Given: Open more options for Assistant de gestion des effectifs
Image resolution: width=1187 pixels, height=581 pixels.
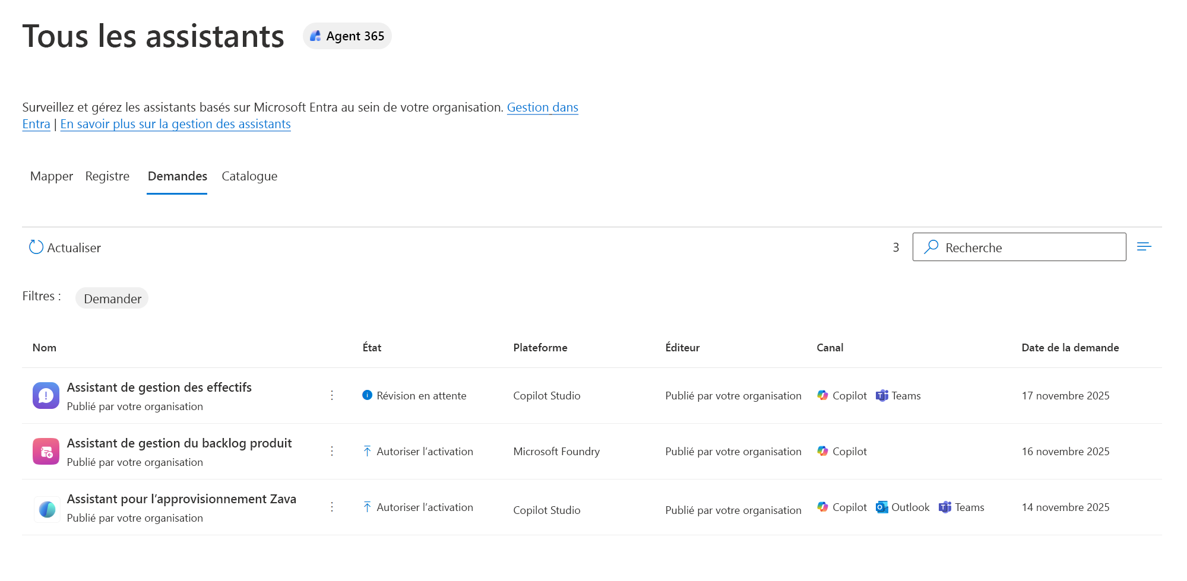Looking at the screenshot, I should click(332, 395).
